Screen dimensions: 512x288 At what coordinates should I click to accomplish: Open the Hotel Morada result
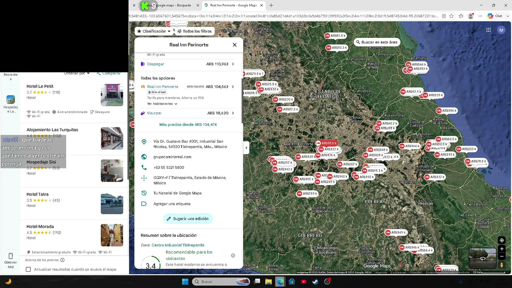pyautogui.click(x=74, y=238)
